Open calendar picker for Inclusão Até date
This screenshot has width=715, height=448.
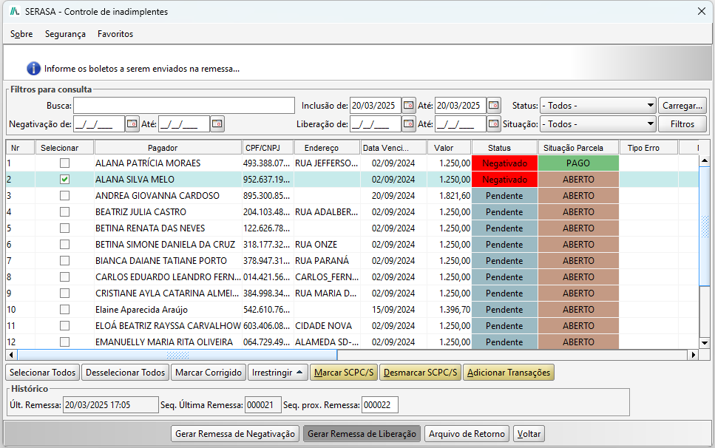(x=493, y=105)
